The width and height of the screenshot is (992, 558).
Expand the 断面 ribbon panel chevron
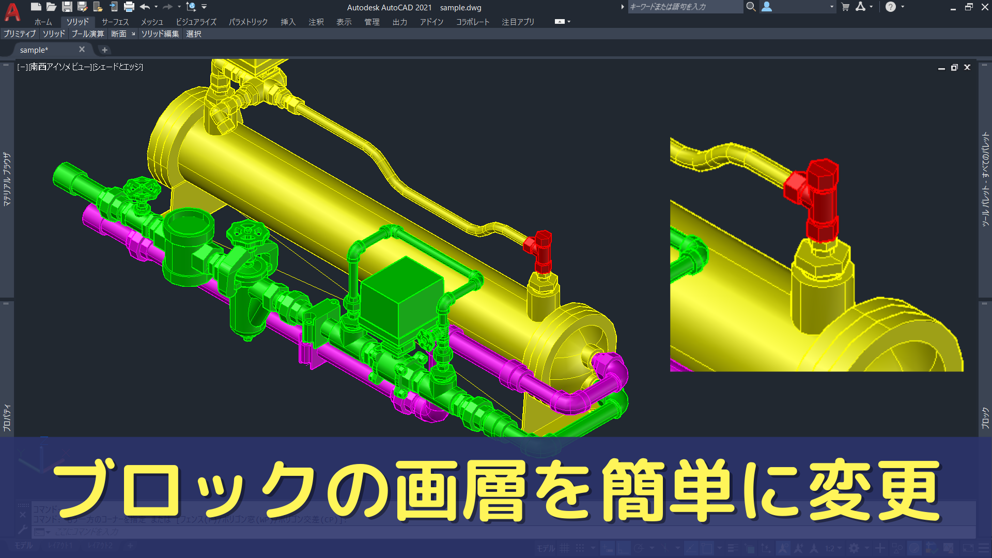coord(133,34)
